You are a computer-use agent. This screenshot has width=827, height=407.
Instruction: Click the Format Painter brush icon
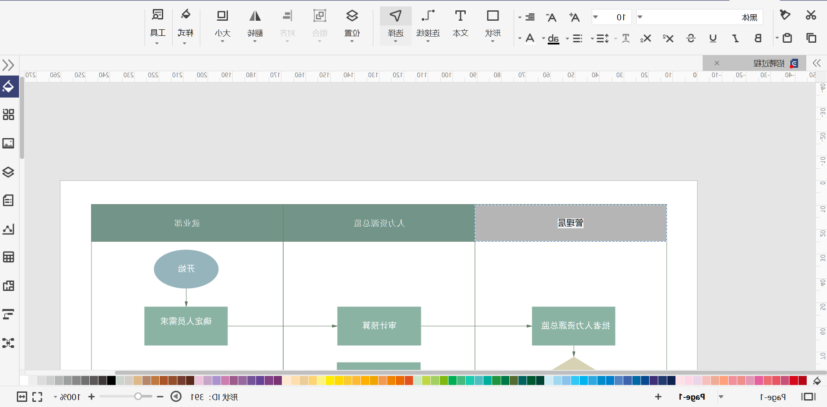pyautogui.click(x=785, y=15)
